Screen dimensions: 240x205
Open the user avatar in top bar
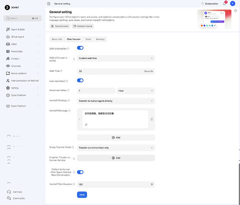[x=233, y=4]
